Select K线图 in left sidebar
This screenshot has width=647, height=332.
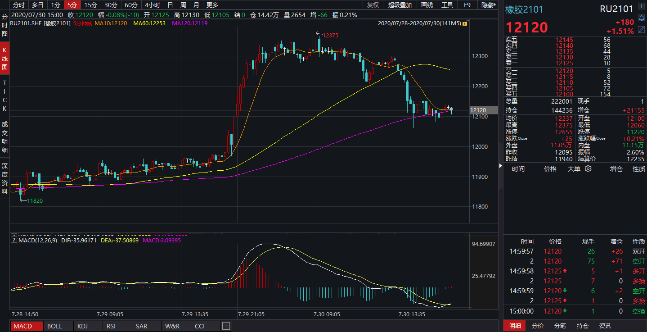[5, 59]
